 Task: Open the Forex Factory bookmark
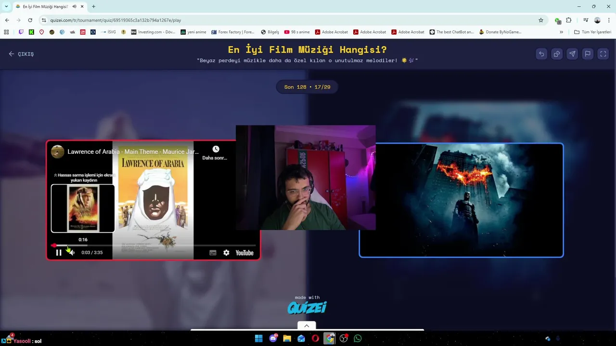[x=232, y=32]
